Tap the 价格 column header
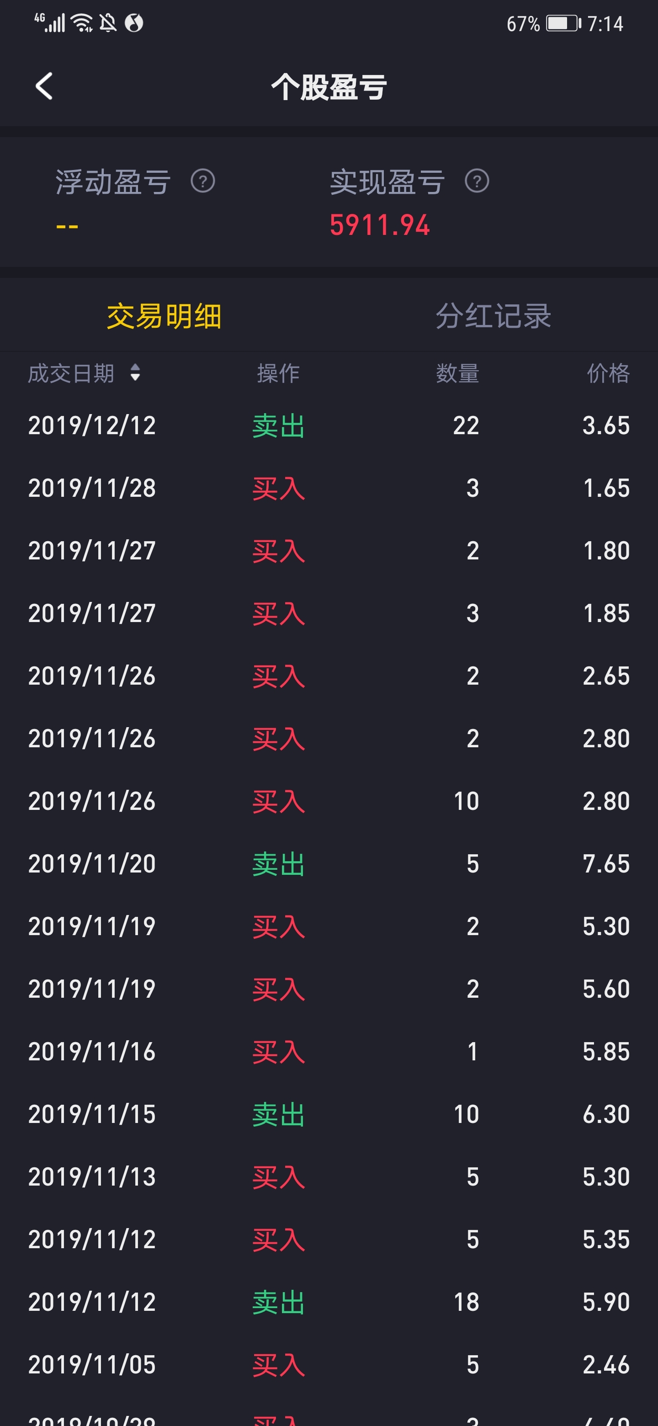Image resolution: width=658 pixels, height=1426 pixels. click(608, 373)
